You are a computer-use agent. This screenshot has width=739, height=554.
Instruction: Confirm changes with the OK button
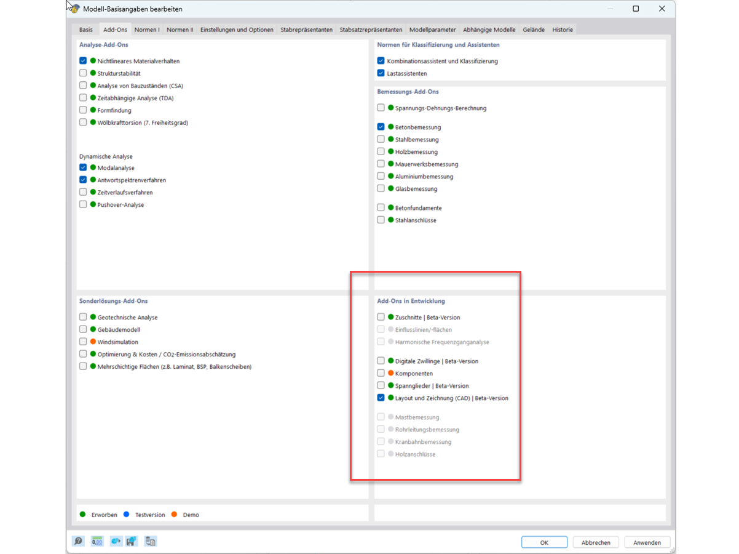click(544, 542)
